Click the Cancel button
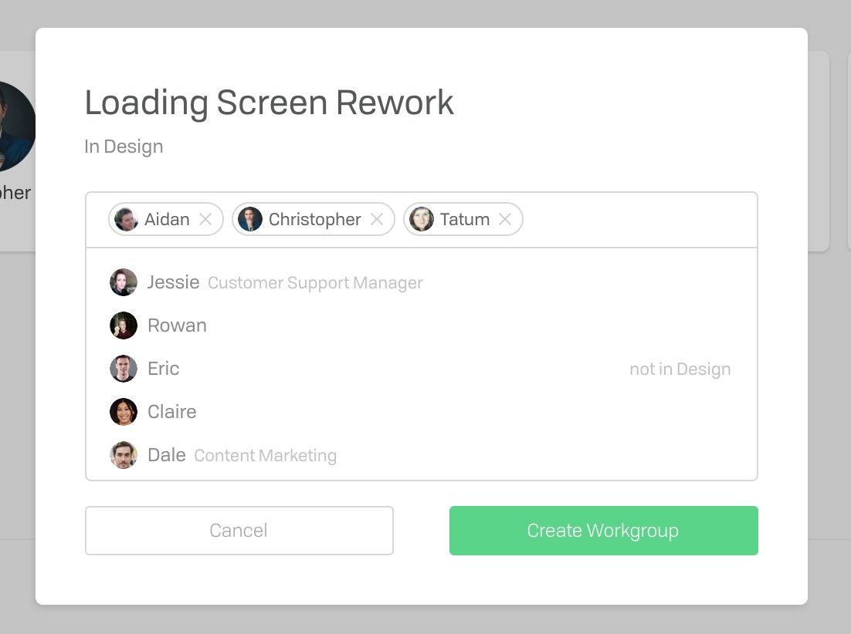Viewport: 851px width, 634px height. (239, 531)
